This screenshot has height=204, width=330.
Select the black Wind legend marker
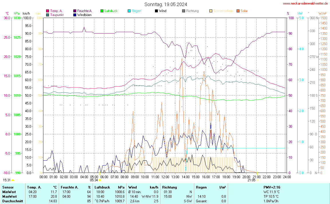[156, 11]
